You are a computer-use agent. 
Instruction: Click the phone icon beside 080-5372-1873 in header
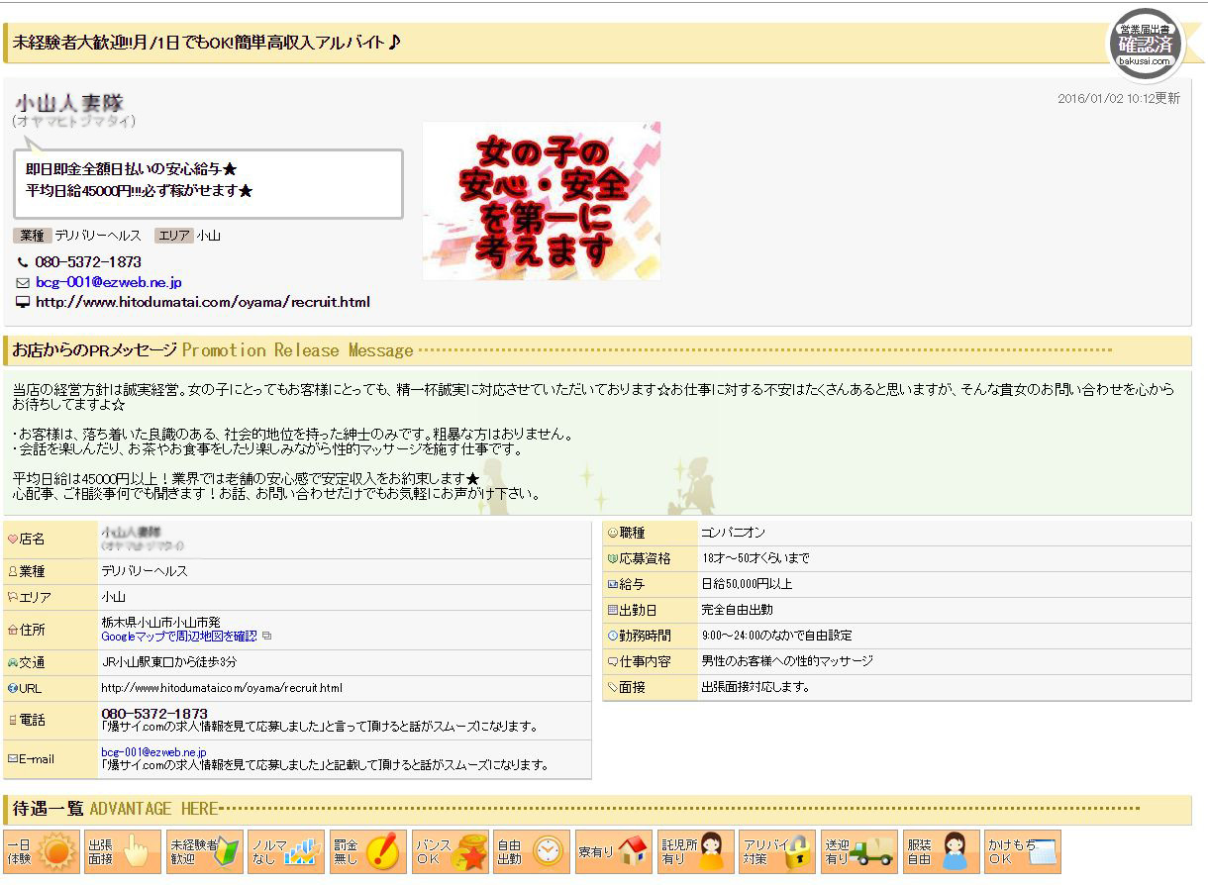(x=23, y=262)
